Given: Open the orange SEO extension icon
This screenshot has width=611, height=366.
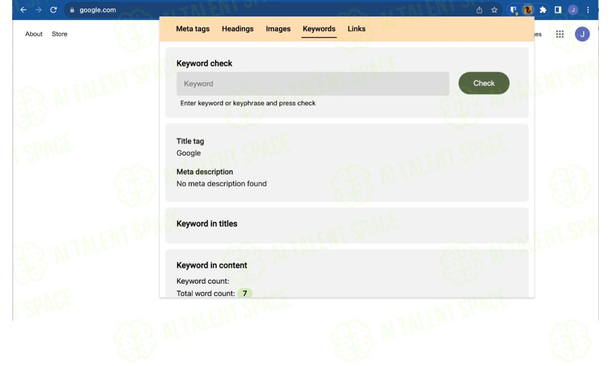Looking at the screenshot, I should pyautogui.click(x=528, y=10).
